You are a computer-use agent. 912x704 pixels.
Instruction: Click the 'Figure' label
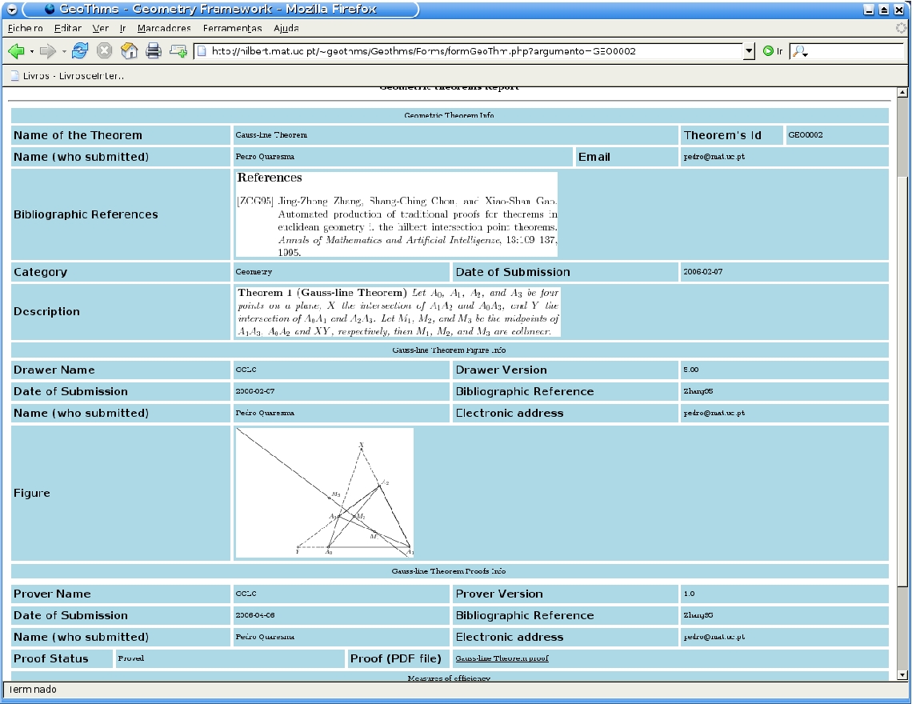pos(32,493)
